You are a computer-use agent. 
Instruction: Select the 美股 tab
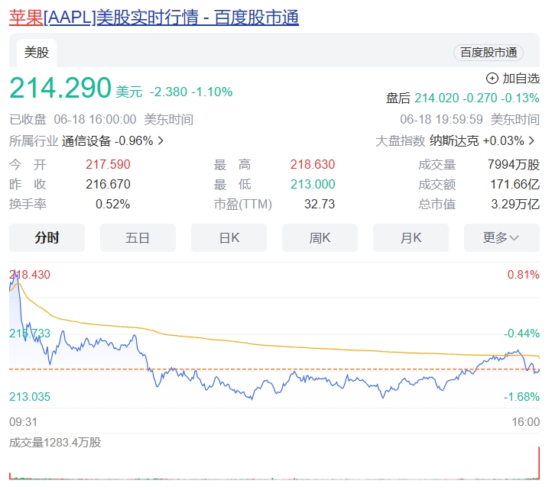point(37,53)
